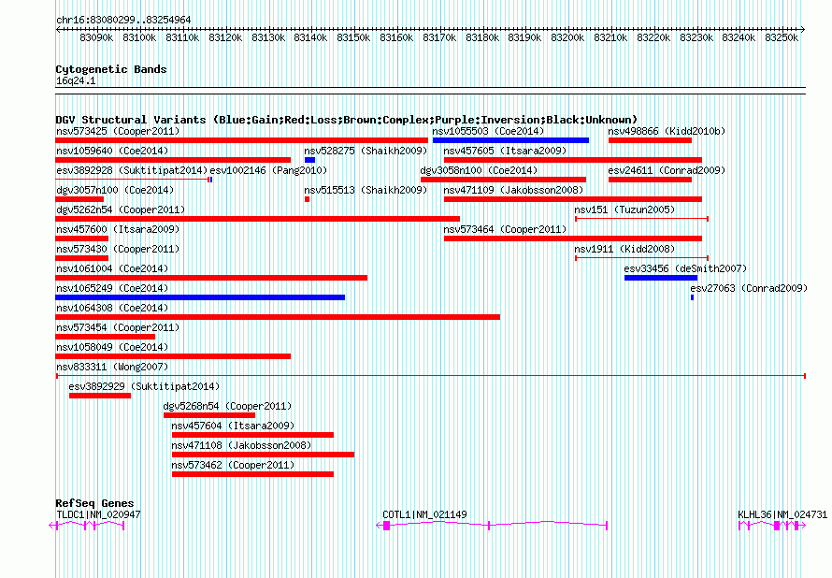Click nsv573462 (Cooper2011) label
This screenshot has height=578, width=832.
[x=233, y=465]
